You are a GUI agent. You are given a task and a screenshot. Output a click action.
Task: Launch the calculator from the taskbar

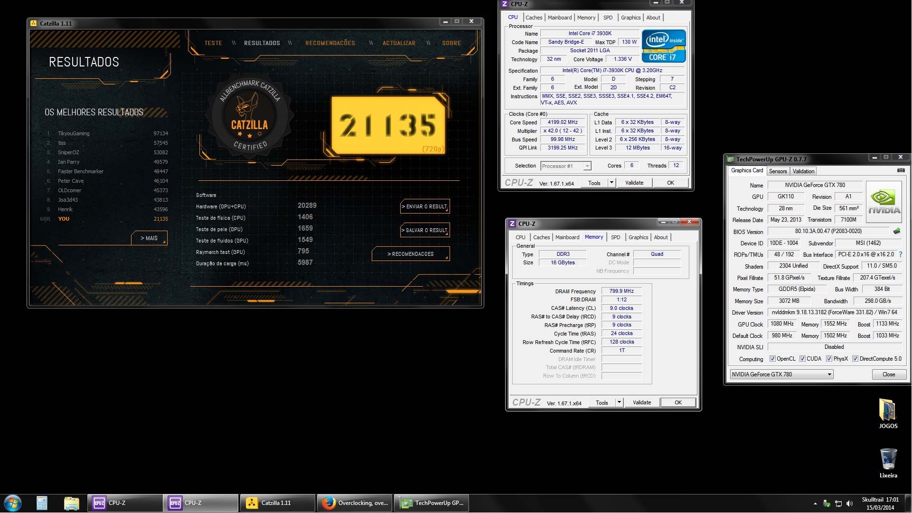pyautogui.click(x=42, y=503)
